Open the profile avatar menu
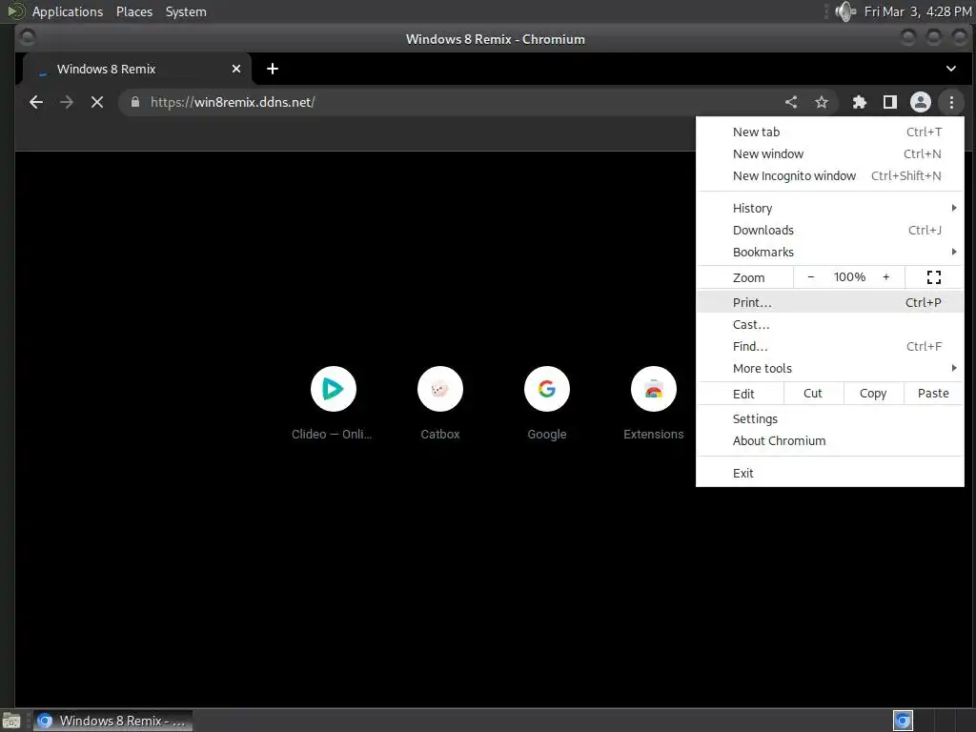The width and height of the screenshot is (976, 732). coord(921,102)
